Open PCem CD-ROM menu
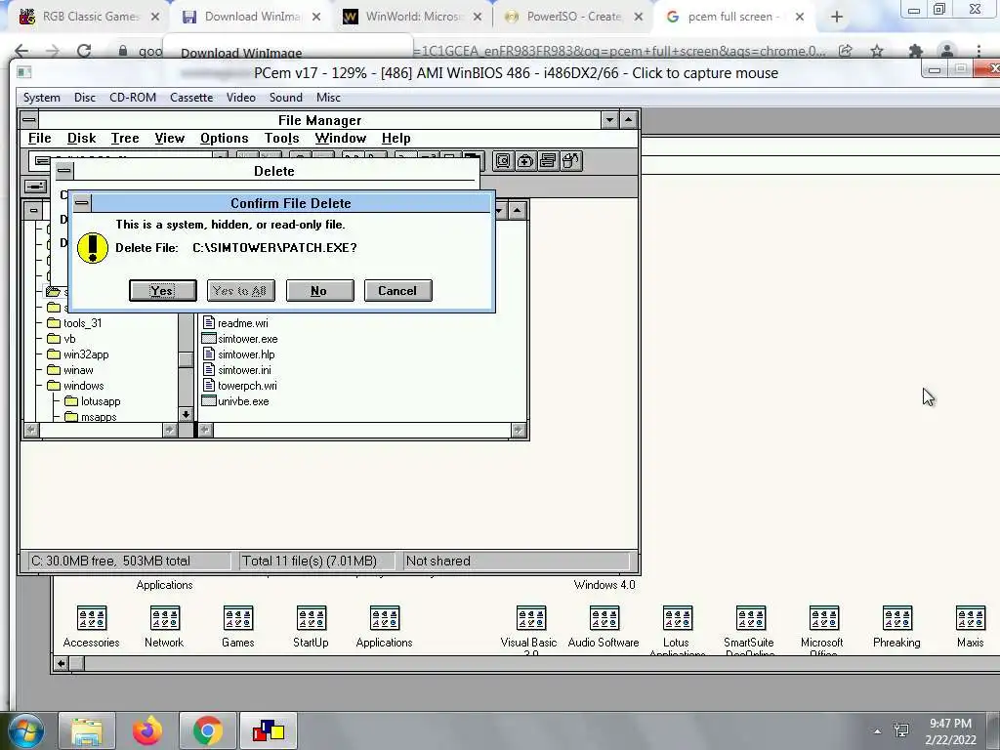1000x750 pixels. click(x=133, y=98)
